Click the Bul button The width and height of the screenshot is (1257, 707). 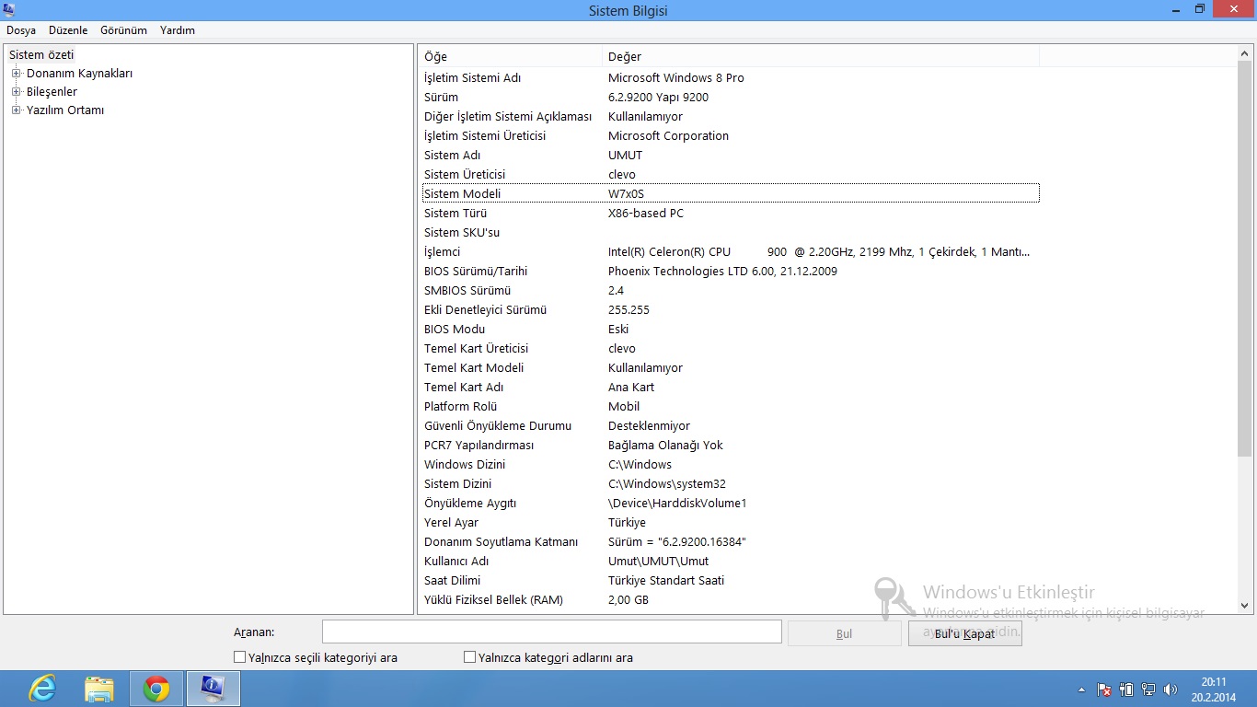coord(845,633)
